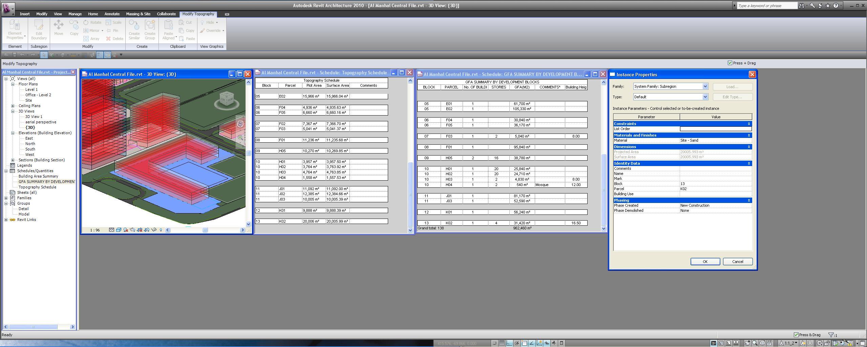Click the Paste icon in Clipboard panel
This screenshot has height=347, width=867.
182,39
